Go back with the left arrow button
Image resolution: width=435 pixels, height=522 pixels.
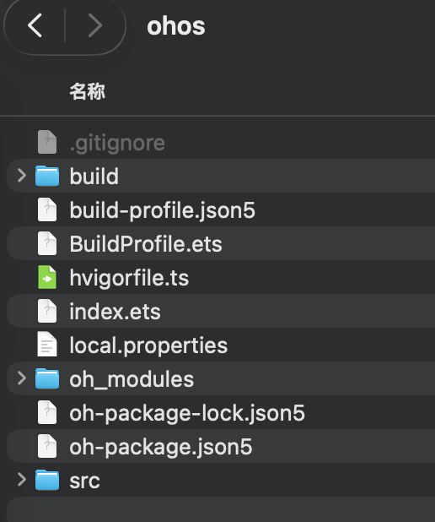[x=35, y=25]
